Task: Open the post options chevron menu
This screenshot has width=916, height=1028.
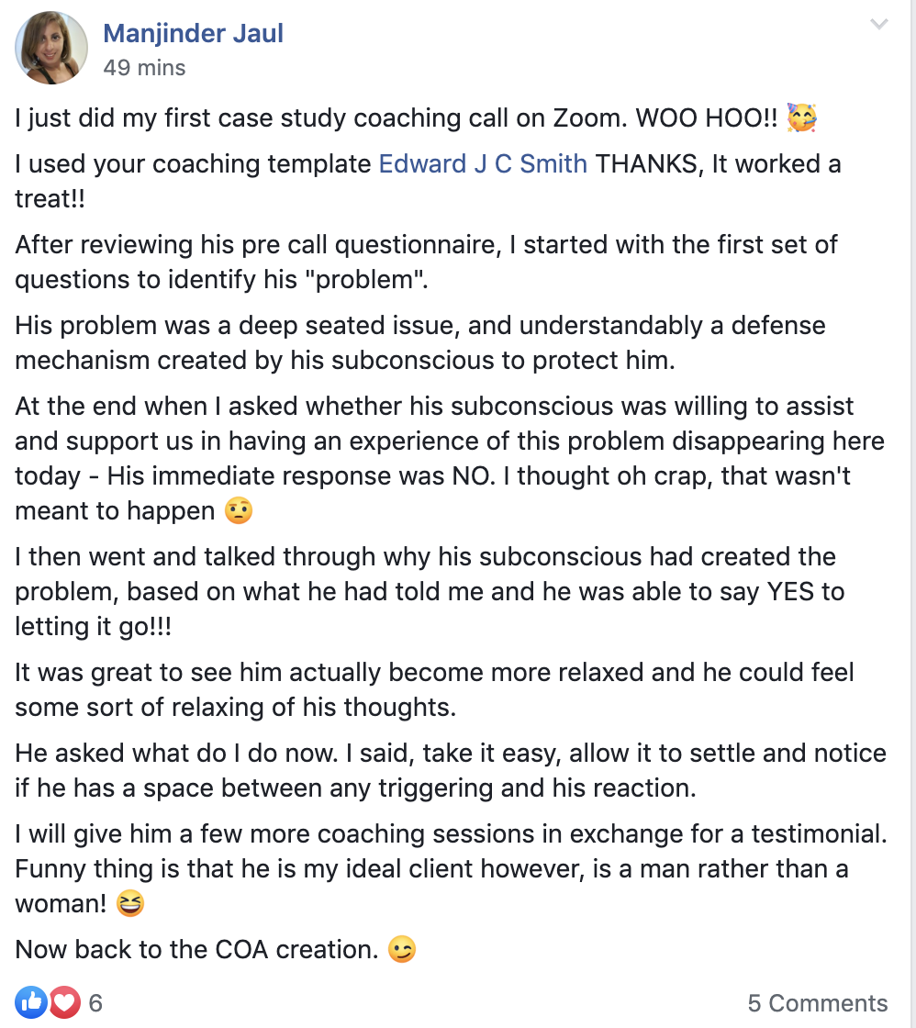Action: (x=879, y=25)
